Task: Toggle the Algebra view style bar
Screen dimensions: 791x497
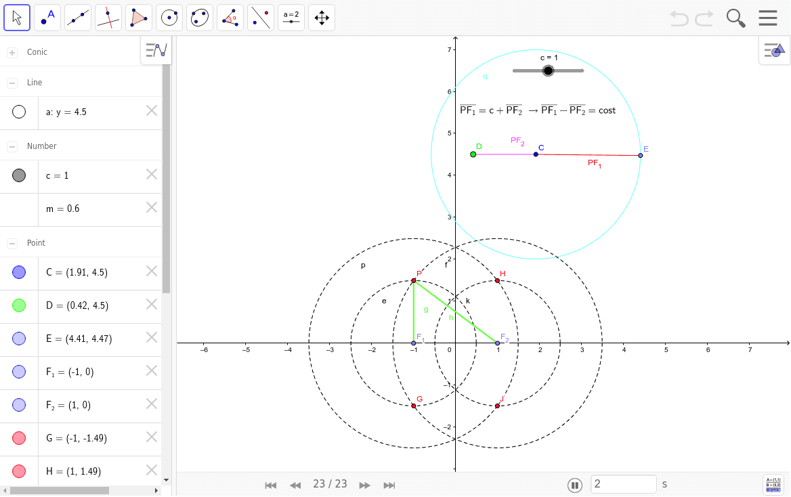Action: tap(156, 50)
